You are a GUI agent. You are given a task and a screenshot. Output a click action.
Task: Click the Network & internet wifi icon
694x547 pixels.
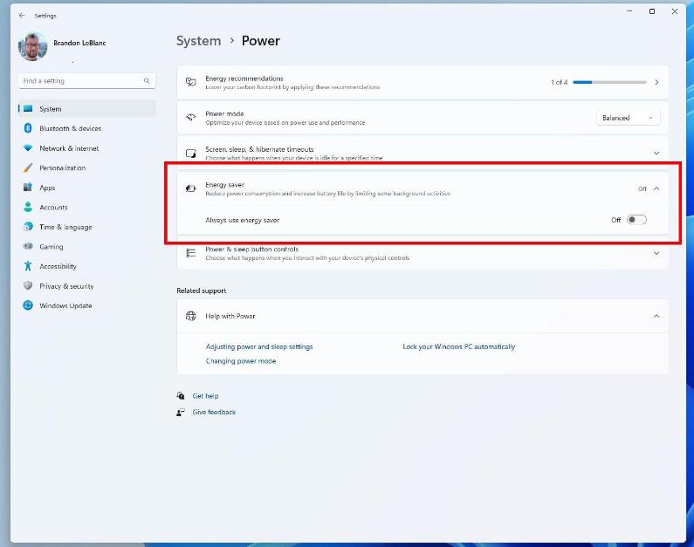pos(28,148)
